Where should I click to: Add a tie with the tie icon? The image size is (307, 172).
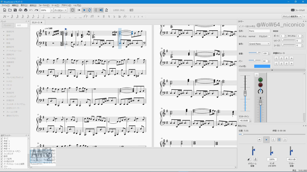[86, 17]
